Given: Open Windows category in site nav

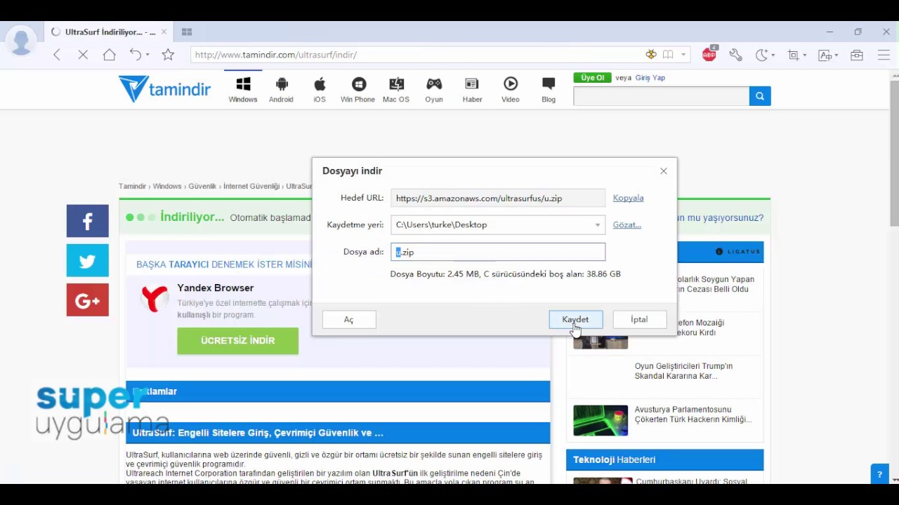Looking at the screenshot, I should click(x=243, y=90).
